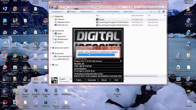Click the Explorer horizontal scrollbar
The height and width of the screenshot is (110, 196).
(141, 76)
